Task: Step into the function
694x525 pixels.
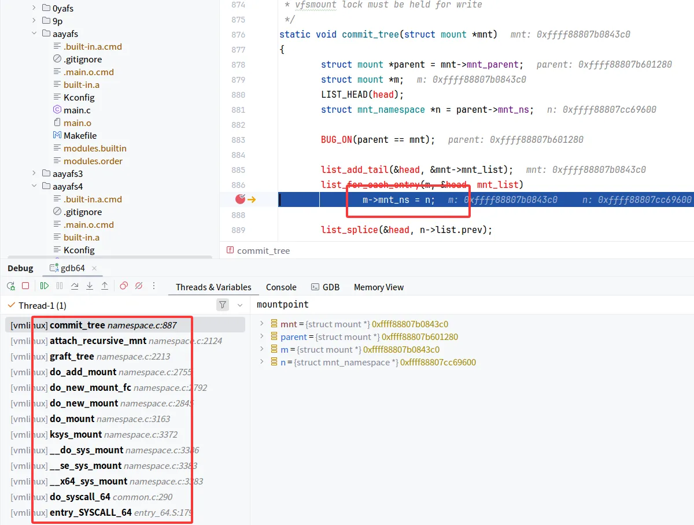Action: [90, 286]
